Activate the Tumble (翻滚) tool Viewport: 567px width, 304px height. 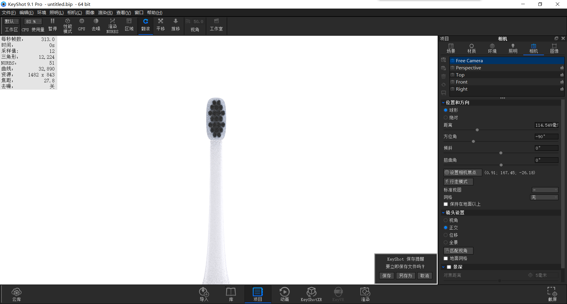pyautogui.click(x=146, y=25)
